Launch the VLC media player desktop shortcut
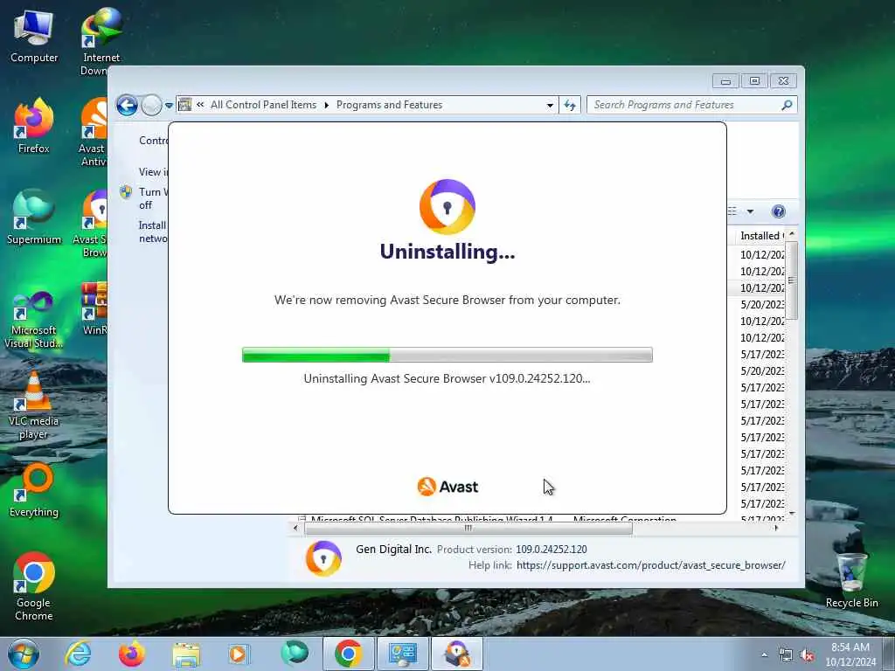The width and height of the screenshot is (895, 671). coord(34,405)
